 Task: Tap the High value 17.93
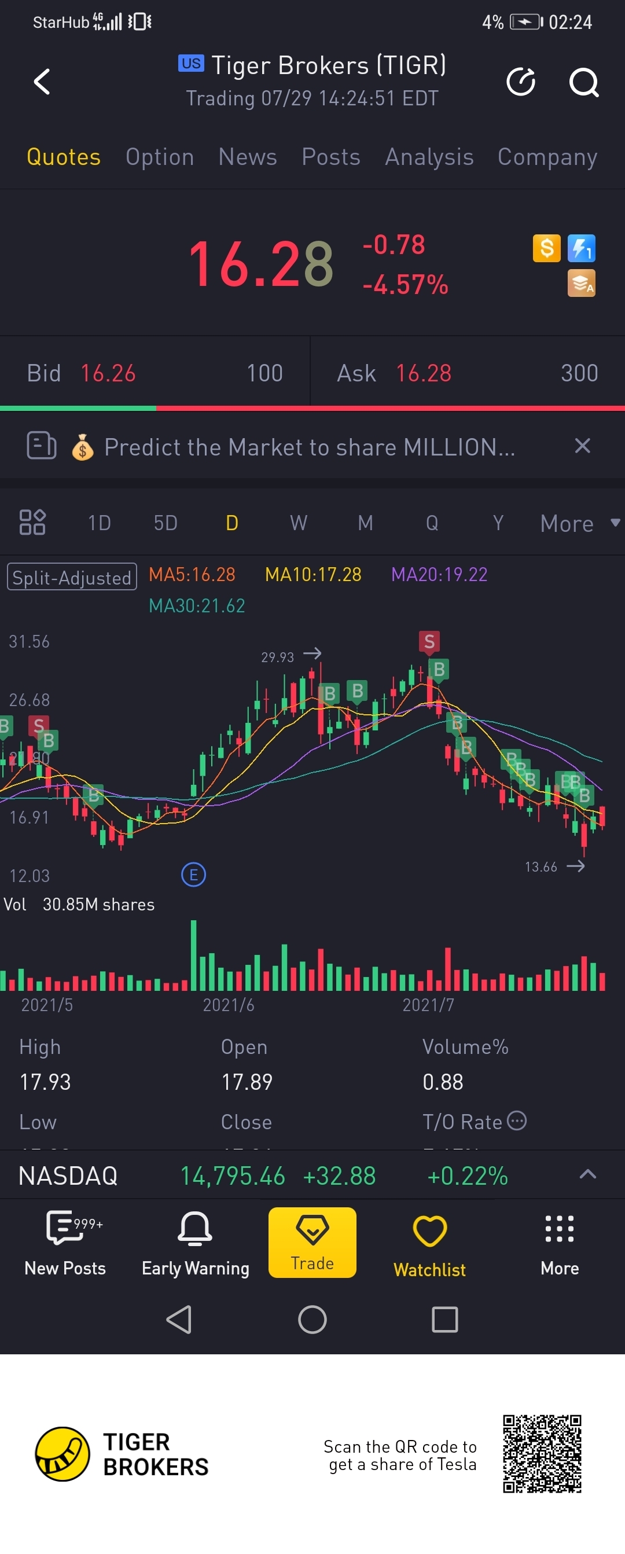[x=45, y=1082]
